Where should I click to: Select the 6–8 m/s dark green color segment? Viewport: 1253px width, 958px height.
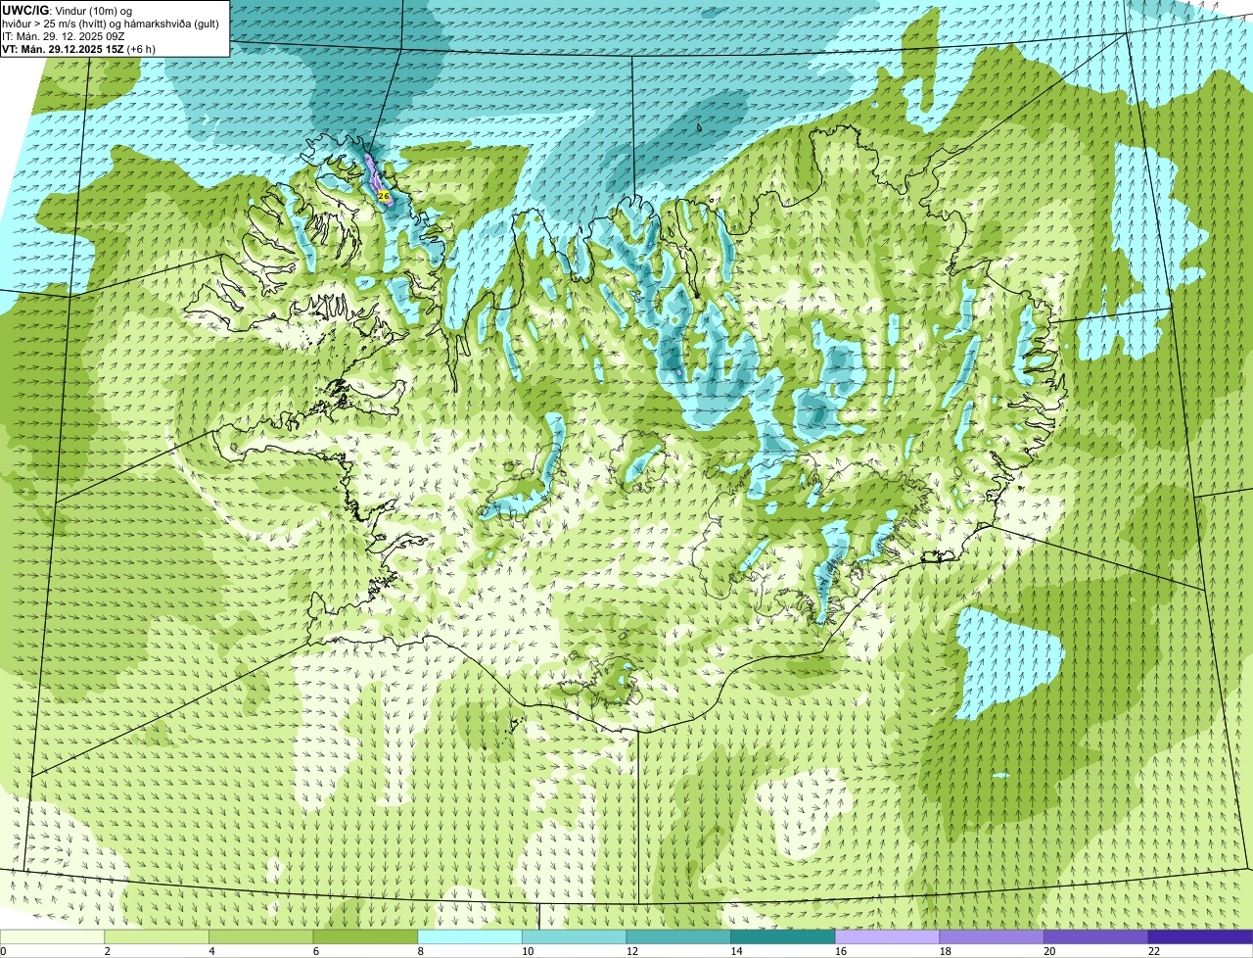365,936
